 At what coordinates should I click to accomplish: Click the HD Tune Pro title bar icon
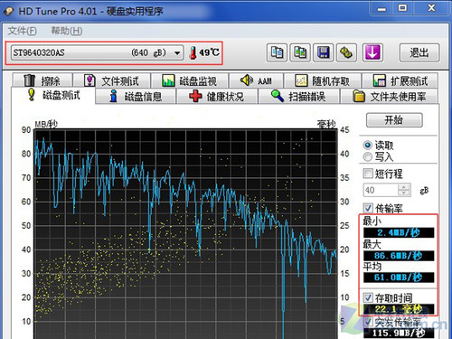[9, 11]
